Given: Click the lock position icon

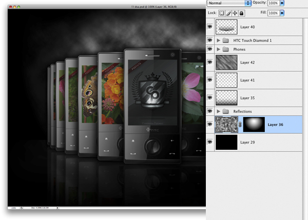Looking at the screenshot, I should click(x=235, y=13).
